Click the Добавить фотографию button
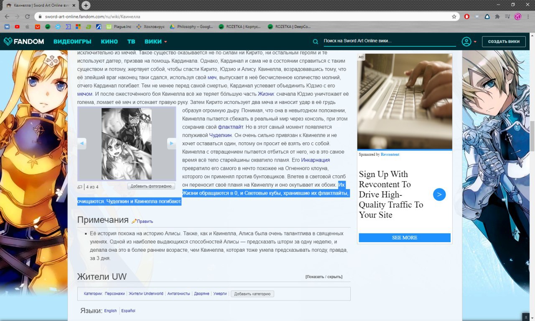 (151, 186)
